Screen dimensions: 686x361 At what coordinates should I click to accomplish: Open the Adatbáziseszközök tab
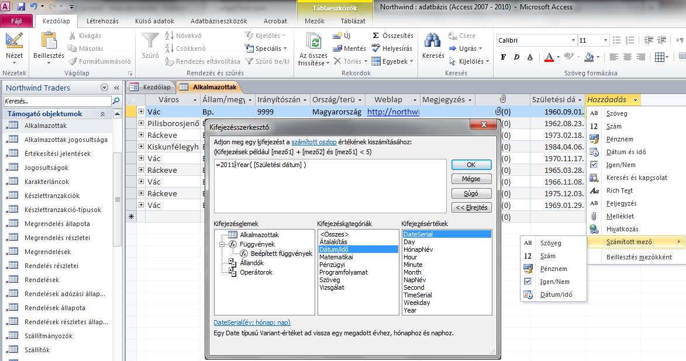click(x=219, y=21)
